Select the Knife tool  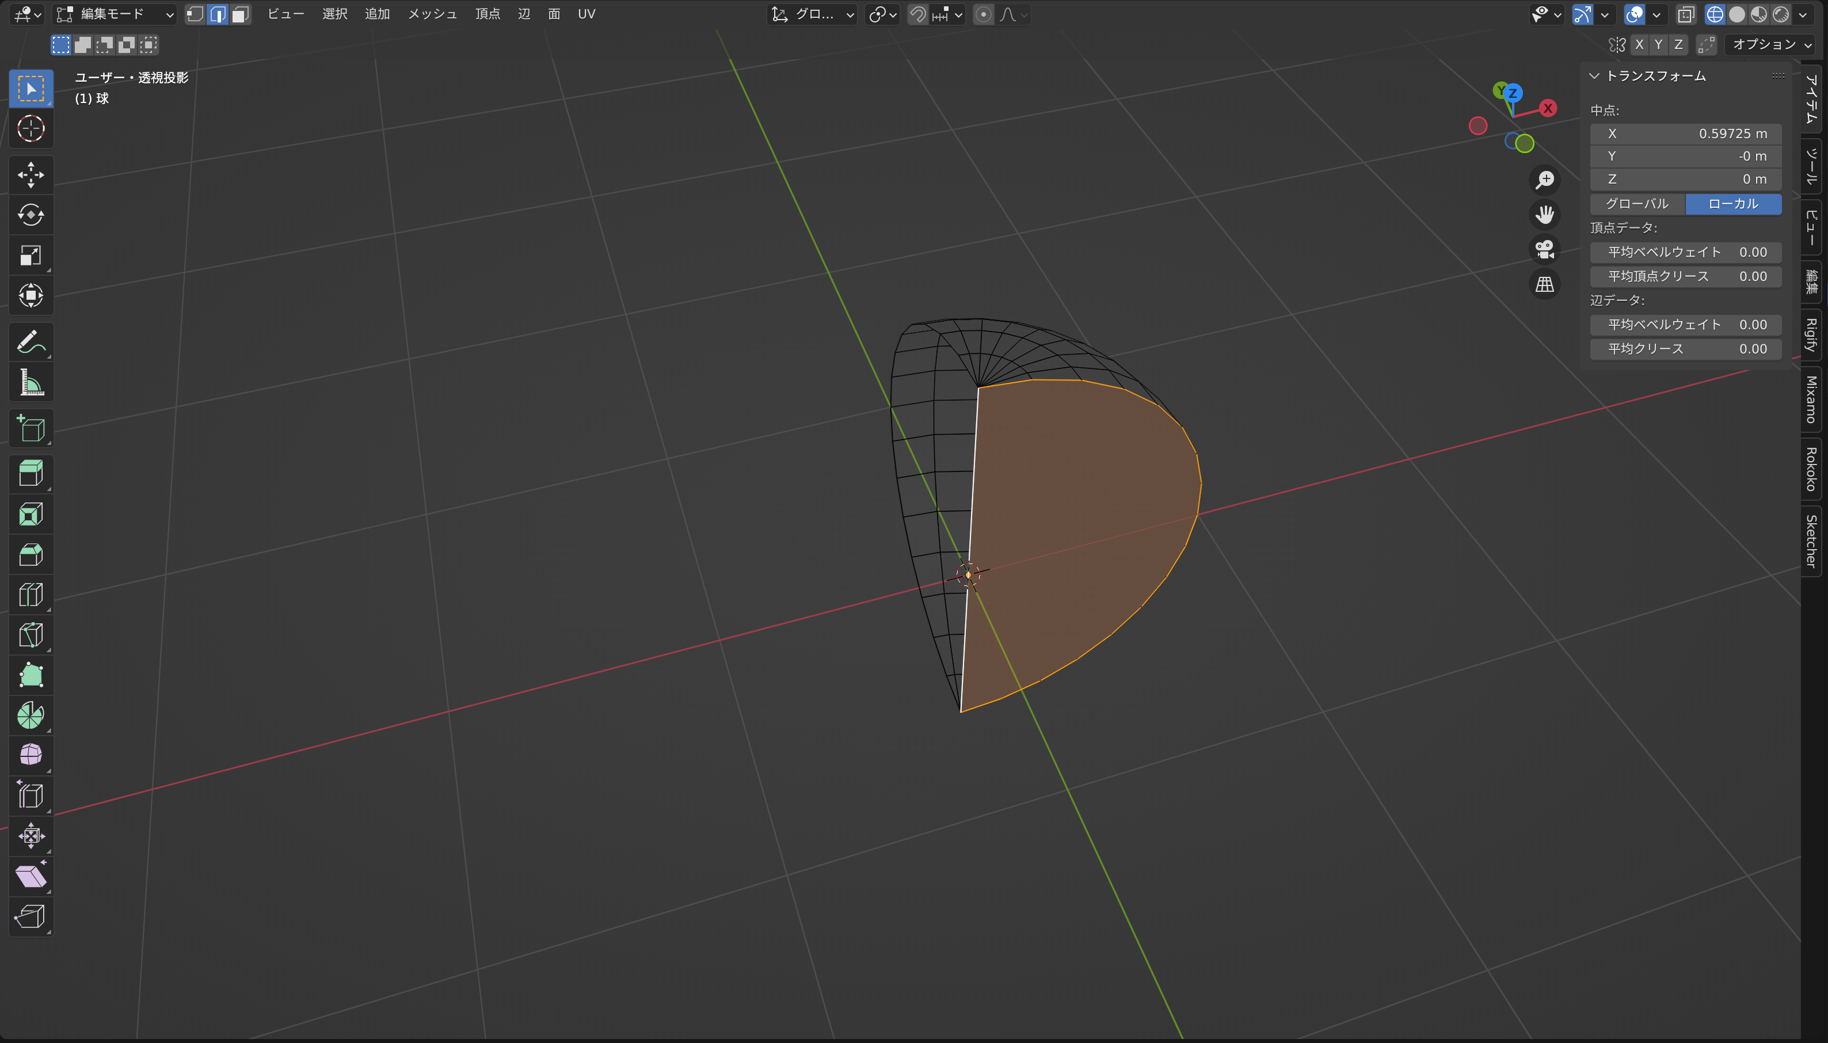31,635
